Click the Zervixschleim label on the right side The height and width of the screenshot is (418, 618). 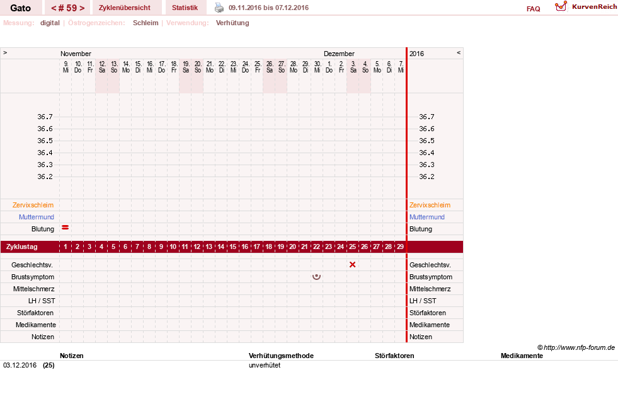tap(430, 205)
